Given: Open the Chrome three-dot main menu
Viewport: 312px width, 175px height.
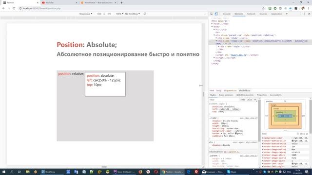Looking at the screenshot, I should coord(309,8).
